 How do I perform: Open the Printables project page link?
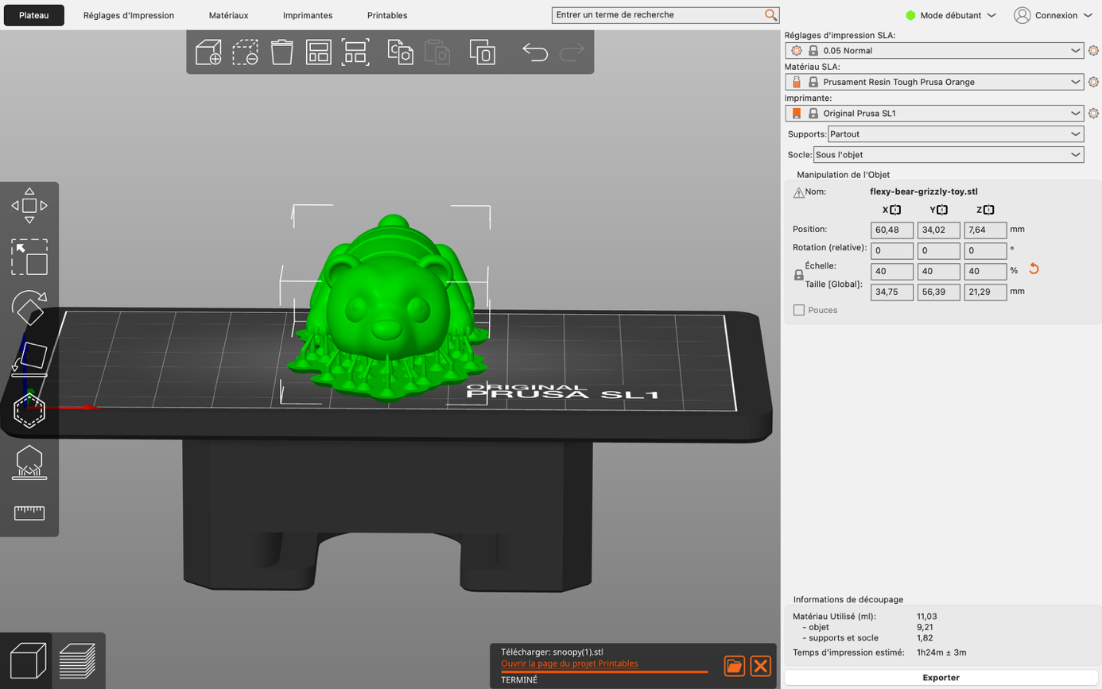coord(569,664)
